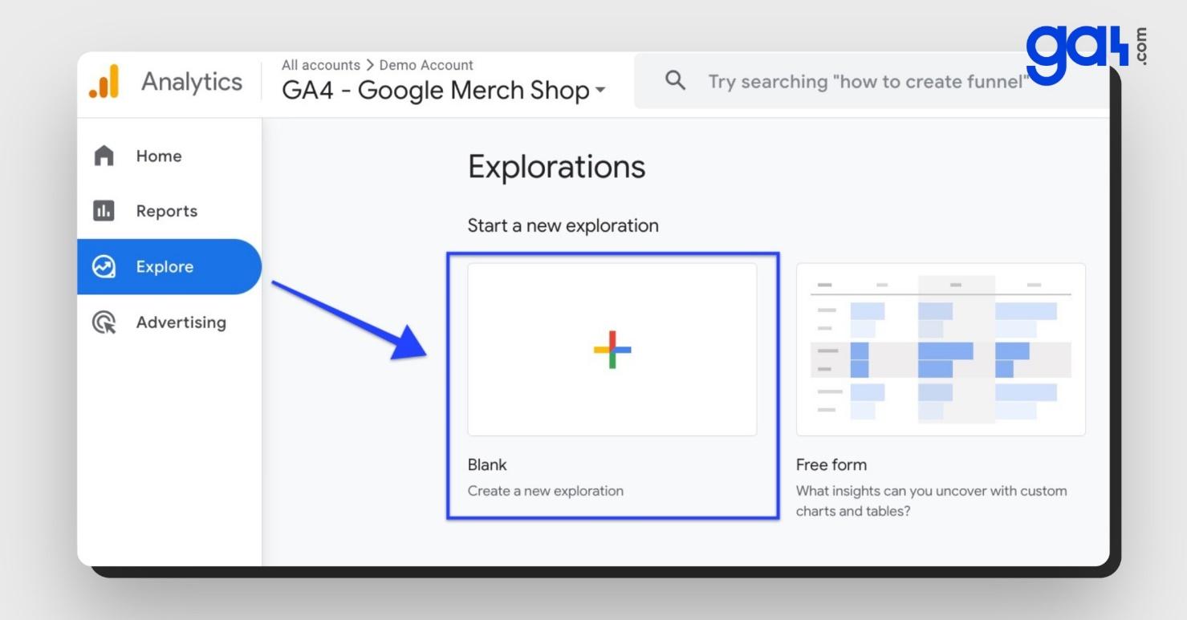Viewport: 1187px width, 620px height.
Task: Open the Reports section
Action: pyautogui.click(x=169, y=211)
